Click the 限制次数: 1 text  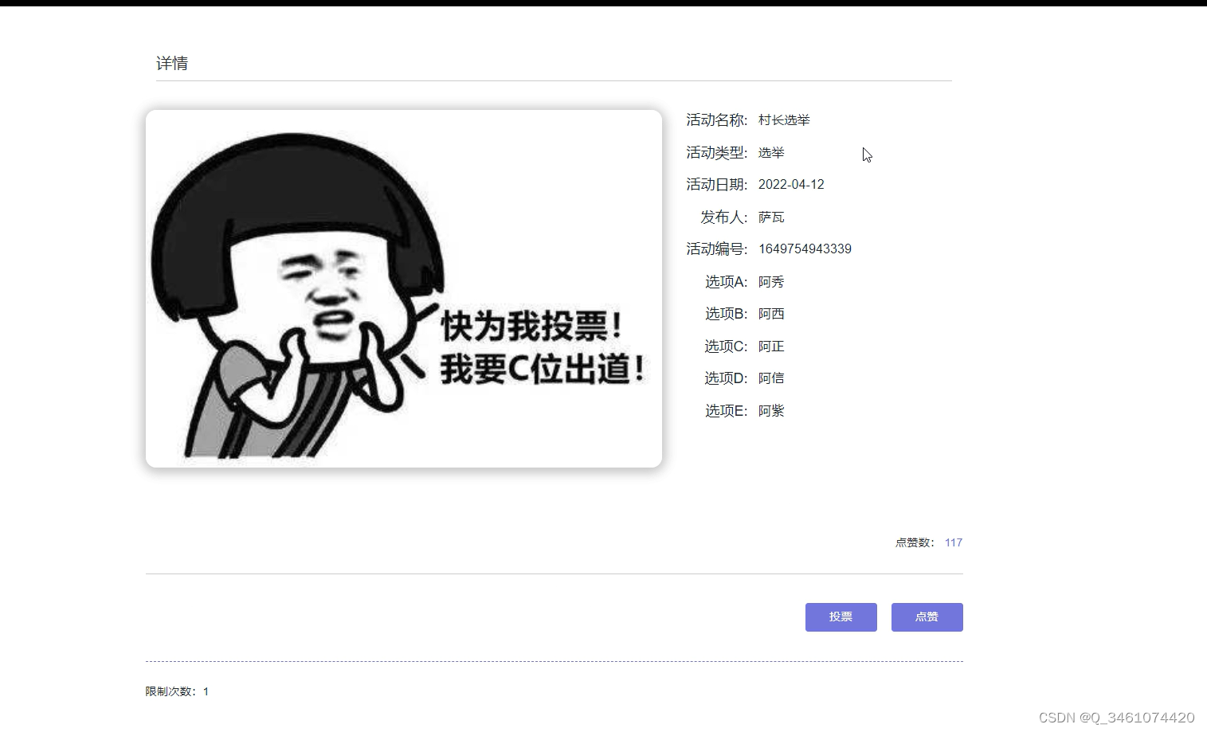click(x=177, y=691)
